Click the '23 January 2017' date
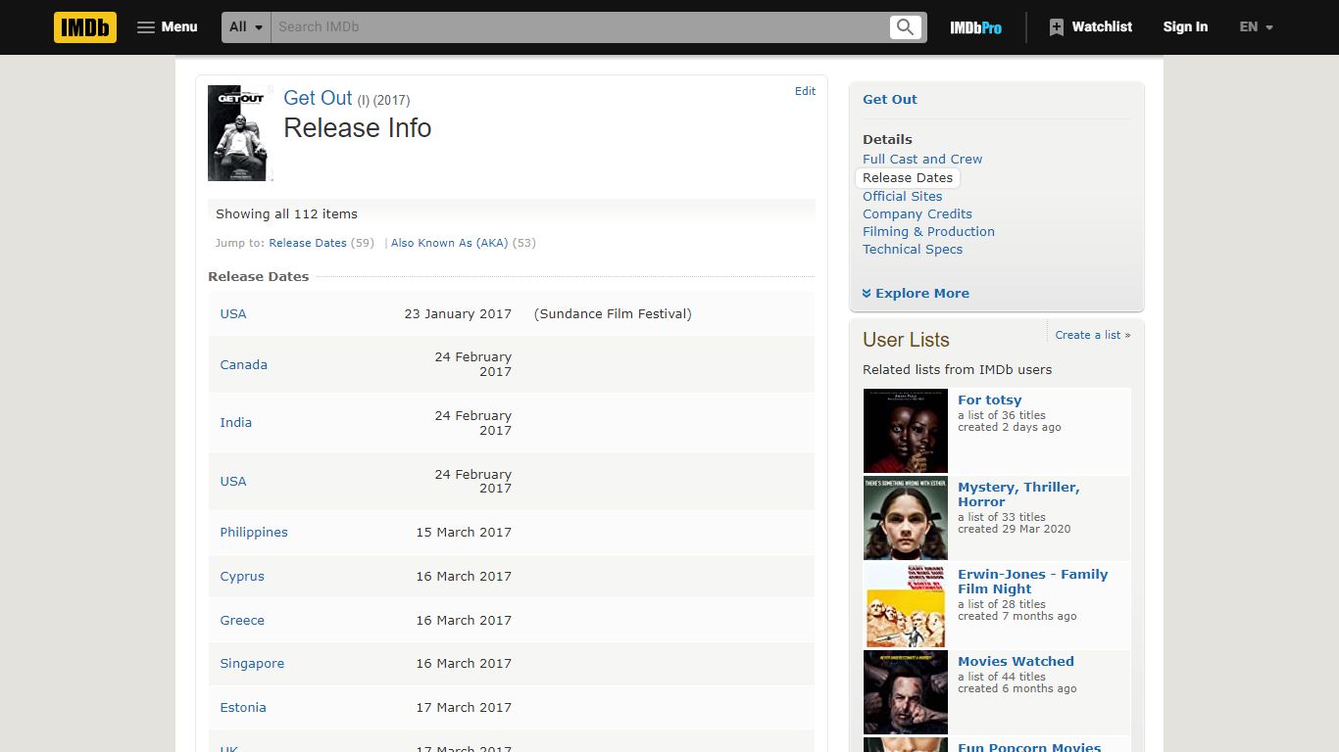Image resolution: width=1339 pixels, height=752 pixels. click(458, 314)
